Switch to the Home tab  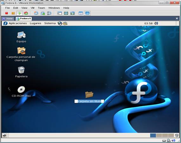(x=8, y=18)
